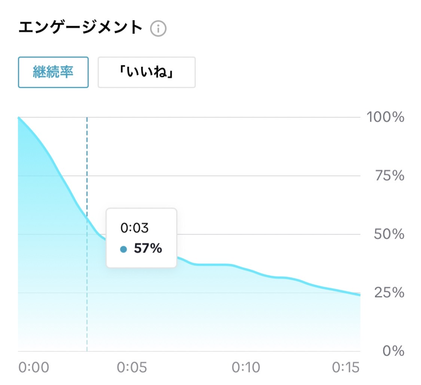Image resolution: width=421 pixels, height=385 pixels.
Task: Click the retention curve's starting point at 100%
Action: click(x=19, y=118)
